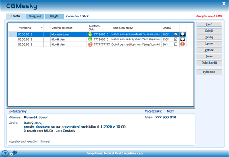Click message text ending in 'připoměli'

(136, 44)
